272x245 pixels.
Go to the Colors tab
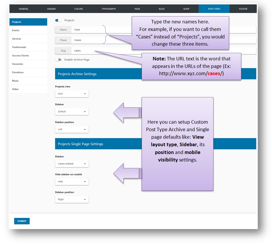pos(79,9)
